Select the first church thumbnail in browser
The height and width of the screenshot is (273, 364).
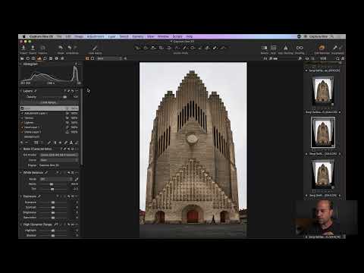323,90
